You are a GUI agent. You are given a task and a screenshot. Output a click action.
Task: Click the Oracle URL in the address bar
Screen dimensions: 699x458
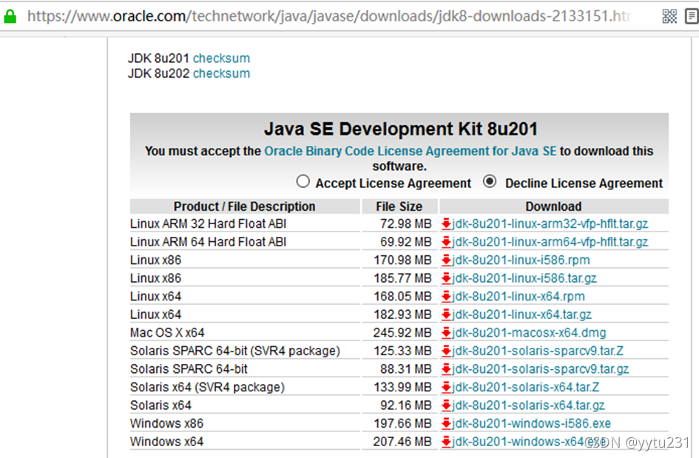pos(328,16)
